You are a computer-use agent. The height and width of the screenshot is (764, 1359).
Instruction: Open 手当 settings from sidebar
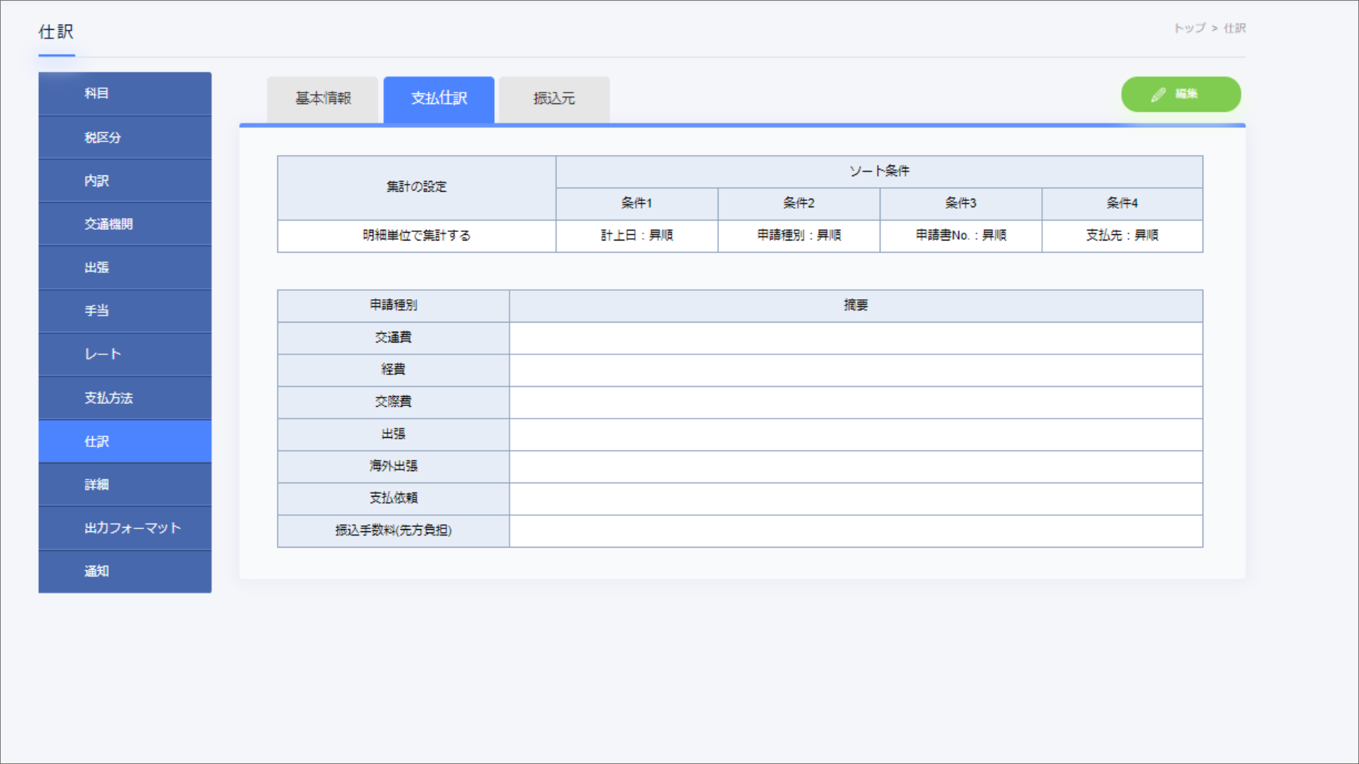(x=125, y=311)
